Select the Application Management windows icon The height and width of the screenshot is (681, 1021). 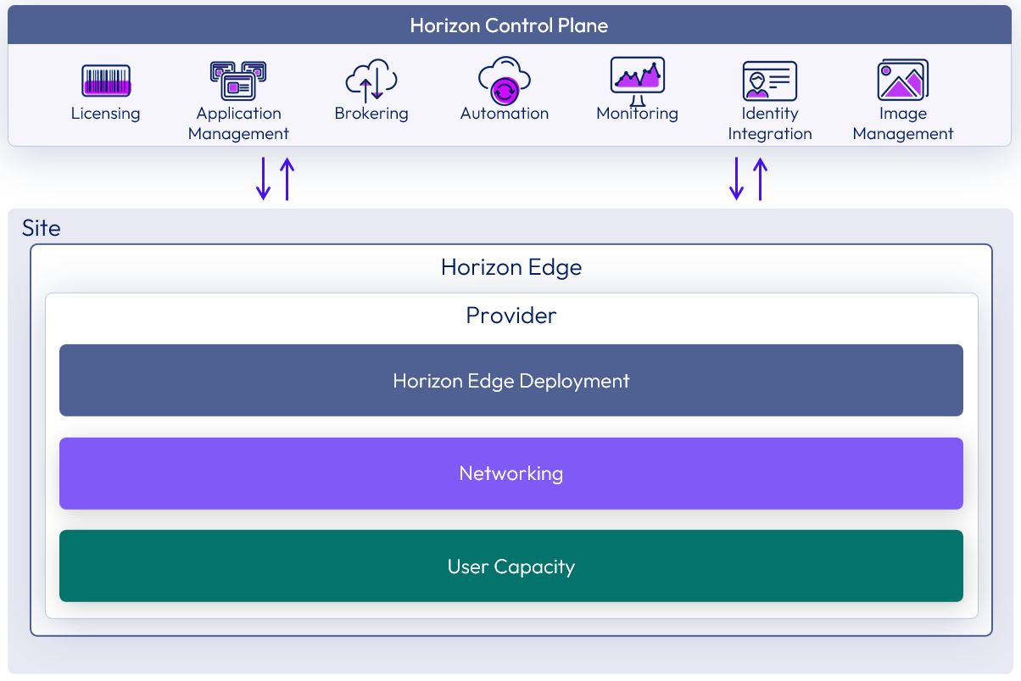(x=238, y=81)
